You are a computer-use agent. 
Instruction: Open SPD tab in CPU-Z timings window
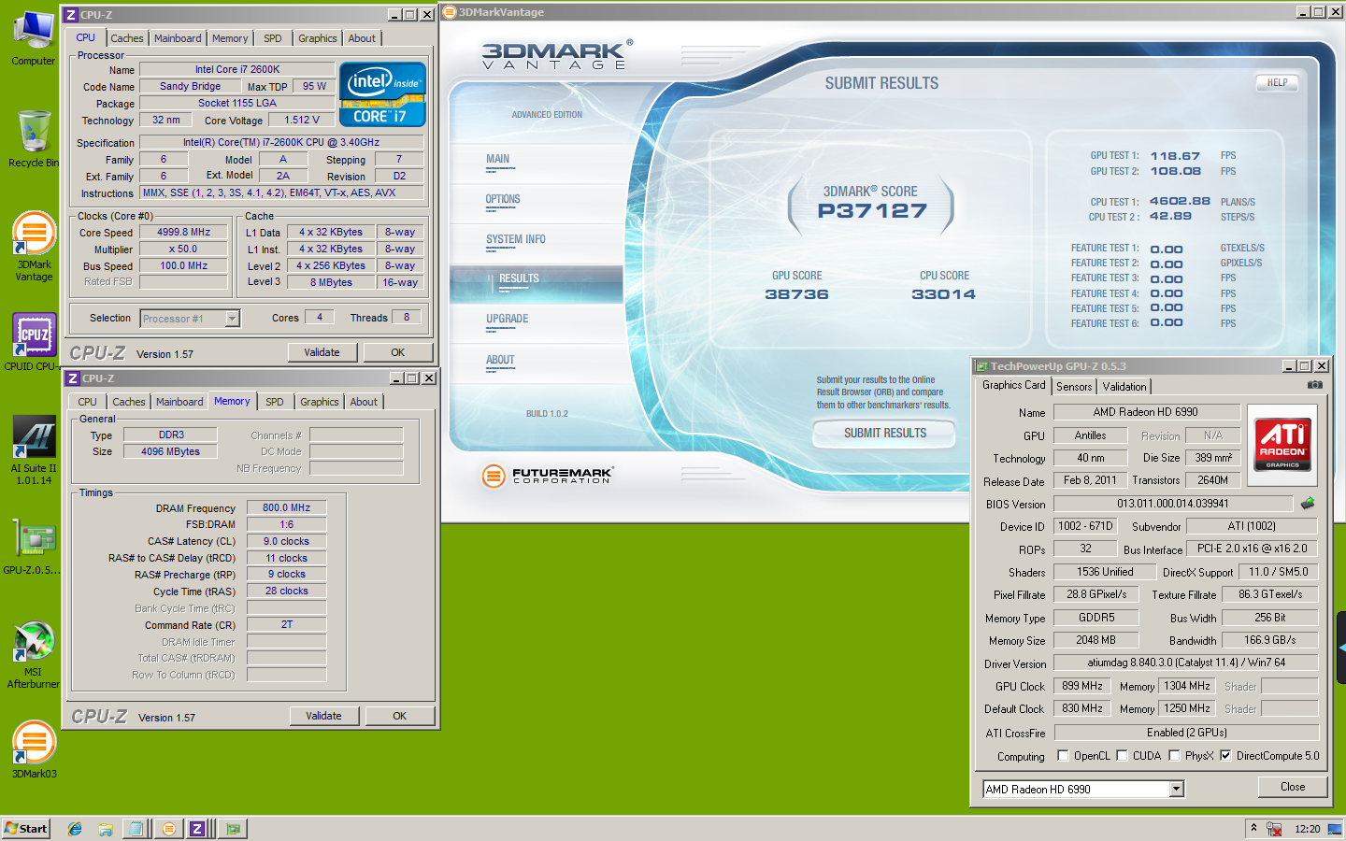coord(275,402)
